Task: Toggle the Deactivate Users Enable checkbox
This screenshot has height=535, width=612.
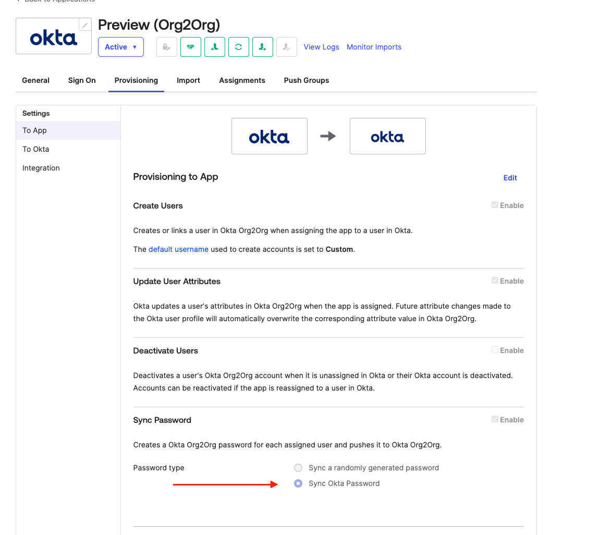Action: (495, 350)
